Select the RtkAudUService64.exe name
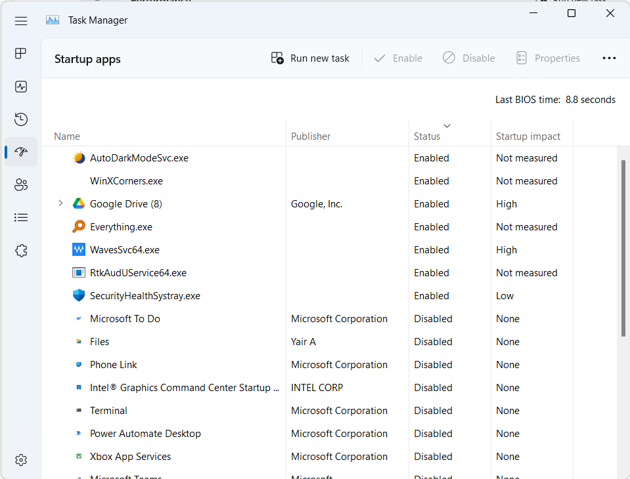This screenshot has height=479, width=630. tap(138, 273)
